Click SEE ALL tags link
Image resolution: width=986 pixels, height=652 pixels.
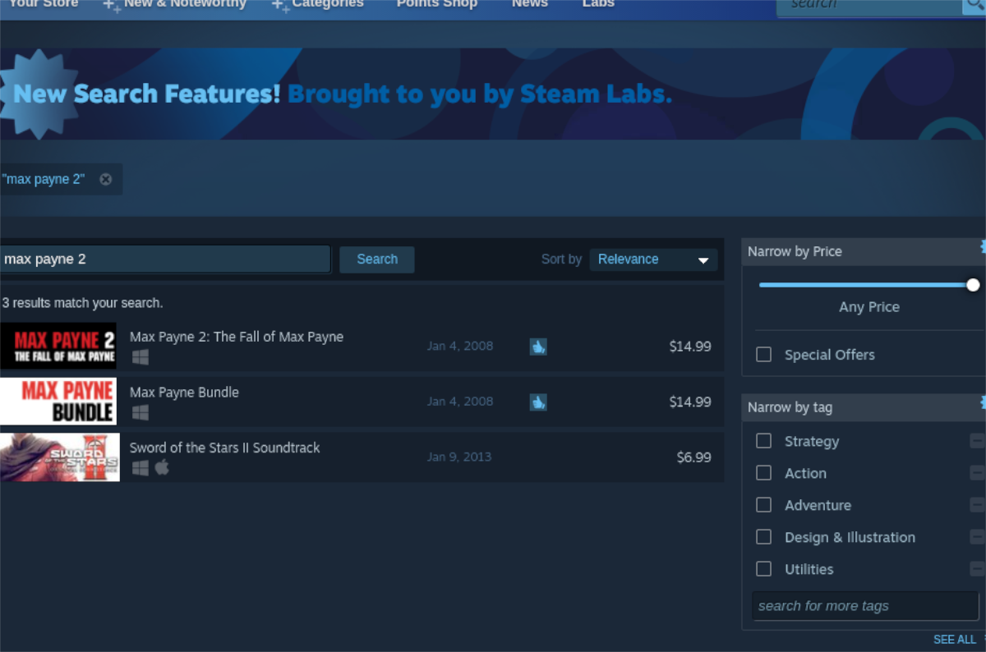click(x=955, y=640)
